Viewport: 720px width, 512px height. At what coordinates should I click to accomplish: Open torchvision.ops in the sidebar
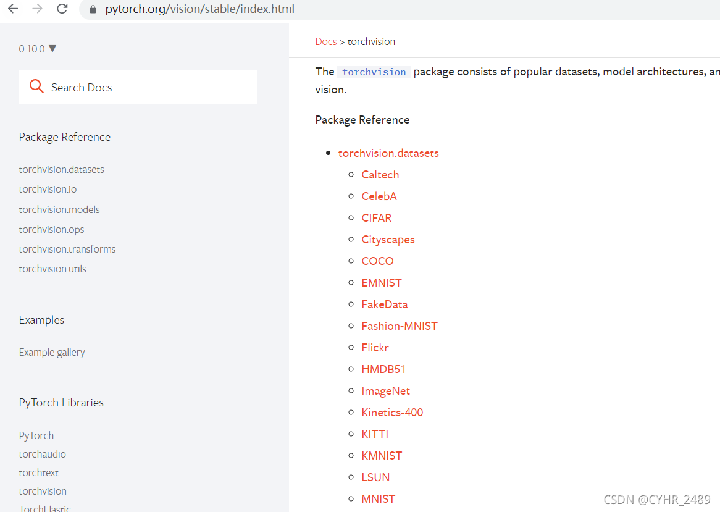click(51, 229)
